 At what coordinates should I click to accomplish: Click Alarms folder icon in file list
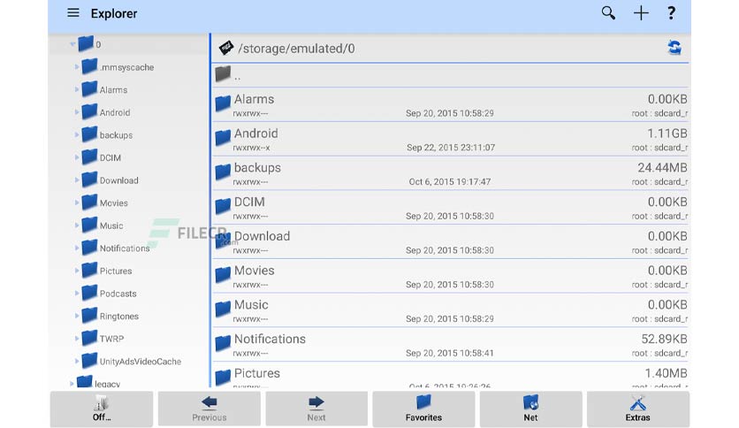point(223,103)
